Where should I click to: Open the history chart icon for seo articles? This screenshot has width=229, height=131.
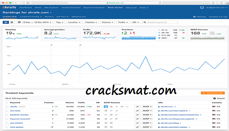pyautogui.click(x=137, y=123)
